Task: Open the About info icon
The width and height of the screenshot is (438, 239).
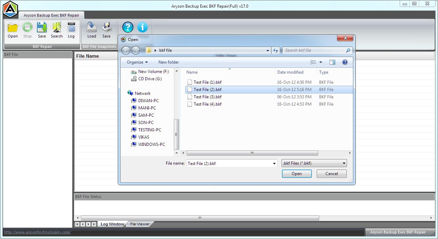Action: 143,27
